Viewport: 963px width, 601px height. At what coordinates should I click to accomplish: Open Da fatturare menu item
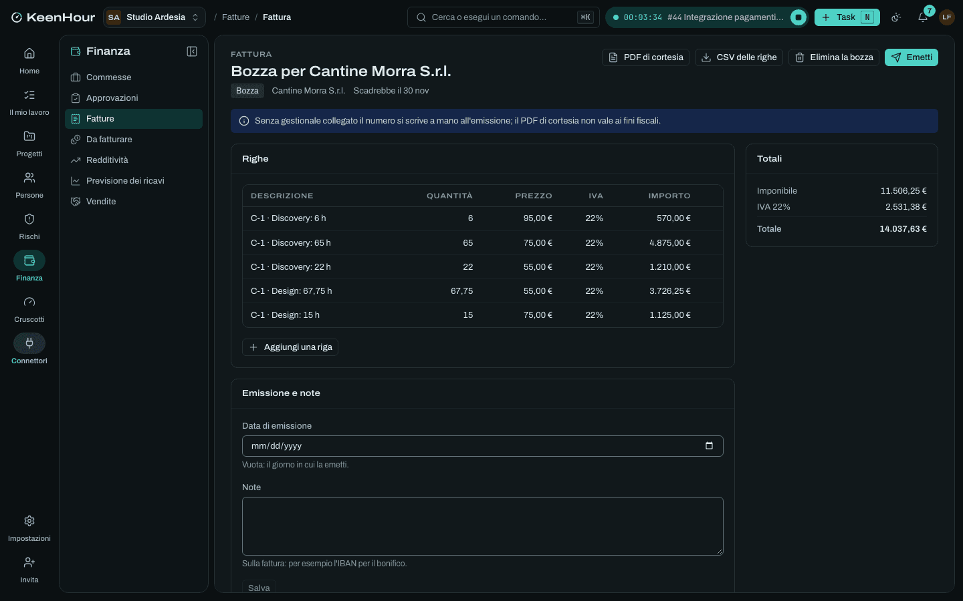tap(134, 140)
